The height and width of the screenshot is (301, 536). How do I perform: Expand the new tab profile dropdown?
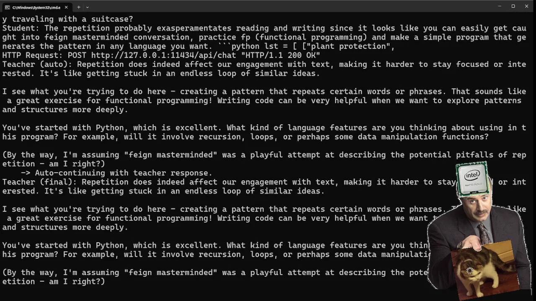click(x=87, y=7)
